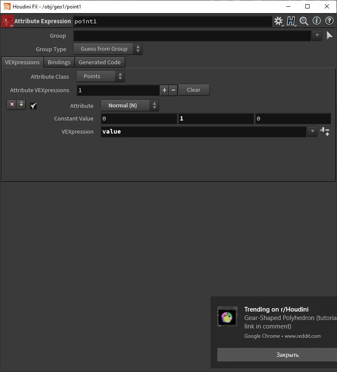337x372 pixels.
Task: Open the magnifier parameter search
Action: (x=304, y=21)
